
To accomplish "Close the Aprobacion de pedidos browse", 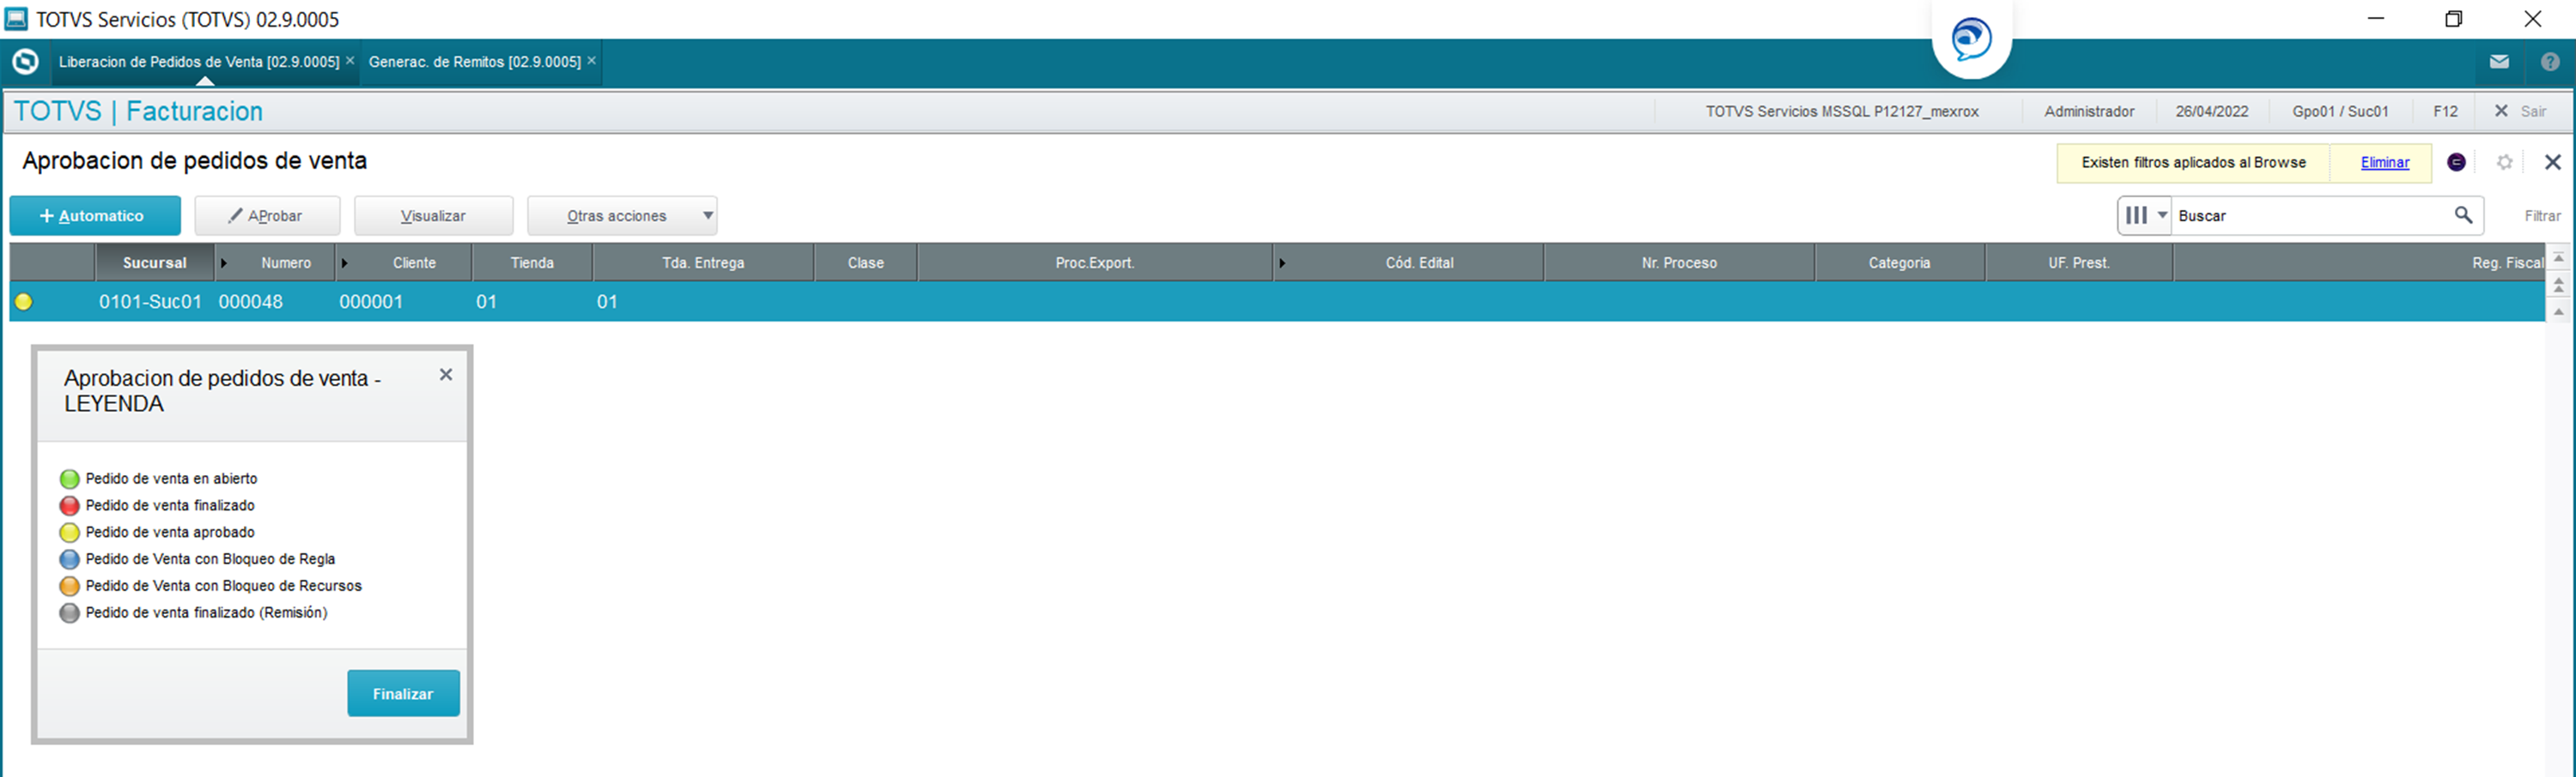I will point(2552,163).
